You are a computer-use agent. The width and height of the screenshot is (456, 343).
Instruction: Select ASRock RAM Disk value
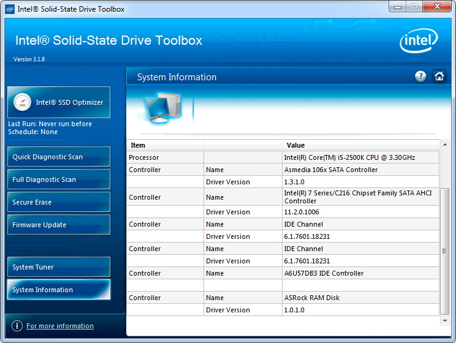pos(360,298)
